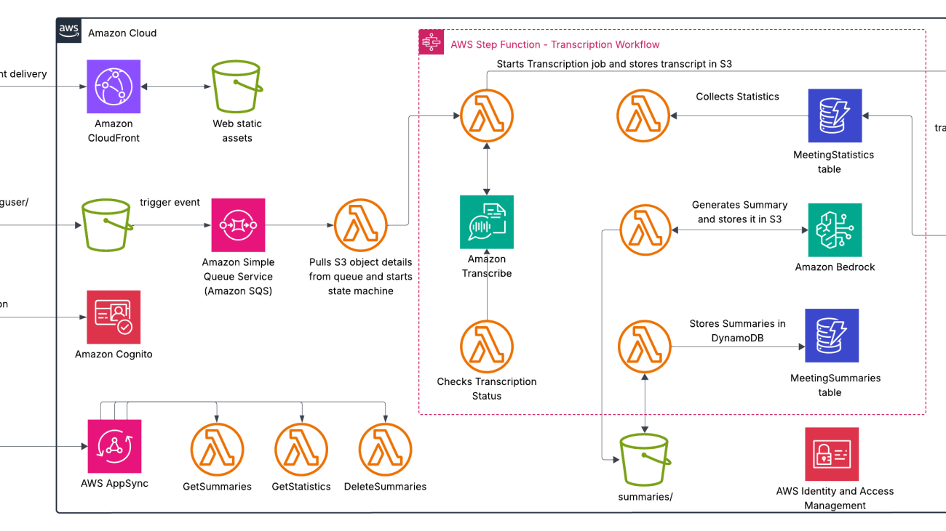Click the Checks Transcription Status Lambda

487,346
